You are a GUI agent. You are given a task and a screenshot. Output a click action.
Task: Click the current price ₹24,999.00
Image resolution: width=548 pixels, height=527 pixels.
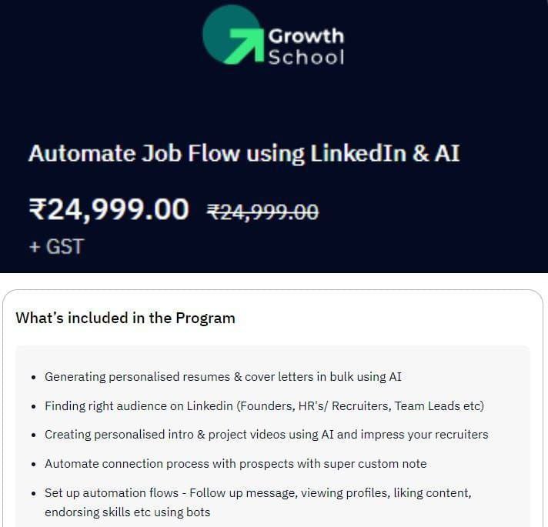109,209
